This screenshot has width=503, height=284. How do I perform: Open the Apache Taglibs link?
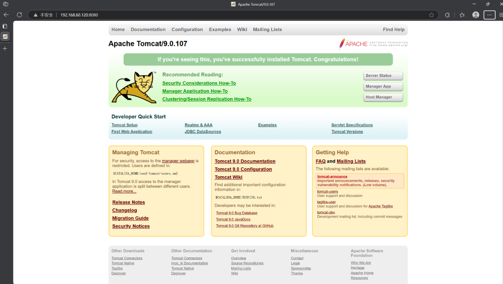coord(380,206)
